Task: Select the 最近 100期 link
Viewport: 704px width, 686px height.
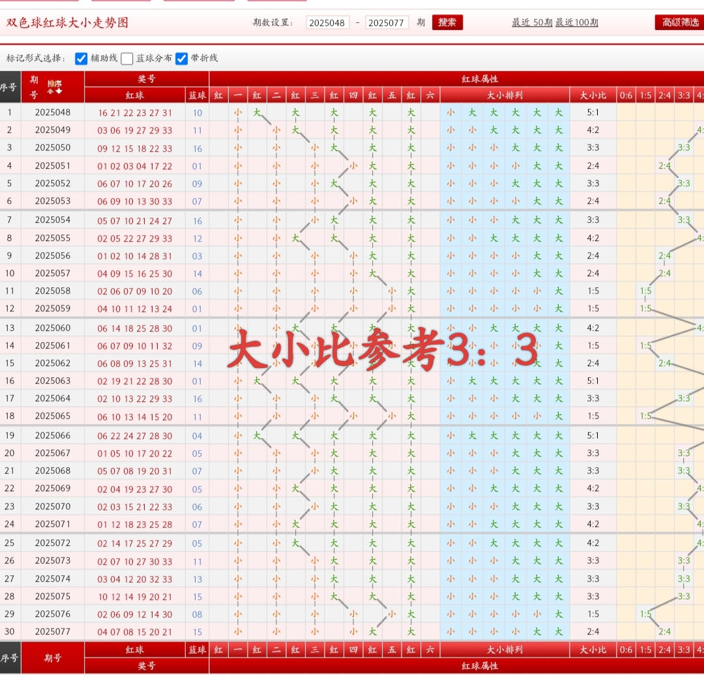Action: [x=576, y=22]
